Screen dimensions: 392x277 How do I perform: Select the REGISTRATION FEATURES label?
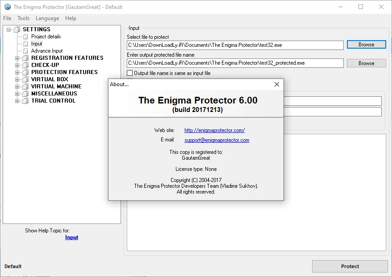[67, 58]
